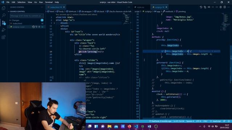Click div.back in the left breadcrumb
Screen dimensions: 232x130
coord(100,12)
